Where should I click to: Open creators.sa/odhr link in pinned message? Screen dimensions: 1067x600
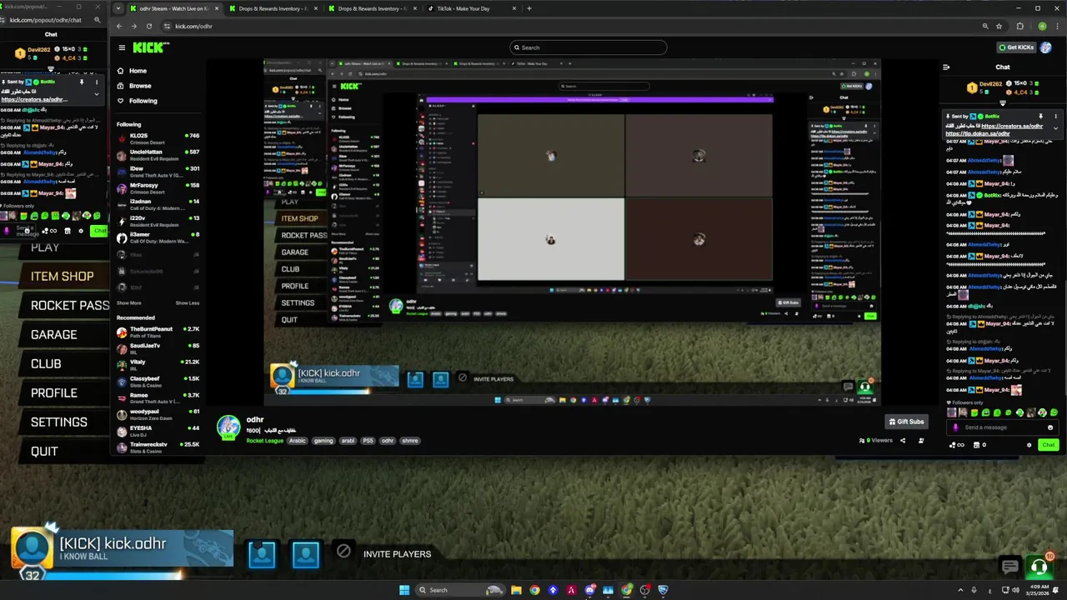pos(1012,126)
